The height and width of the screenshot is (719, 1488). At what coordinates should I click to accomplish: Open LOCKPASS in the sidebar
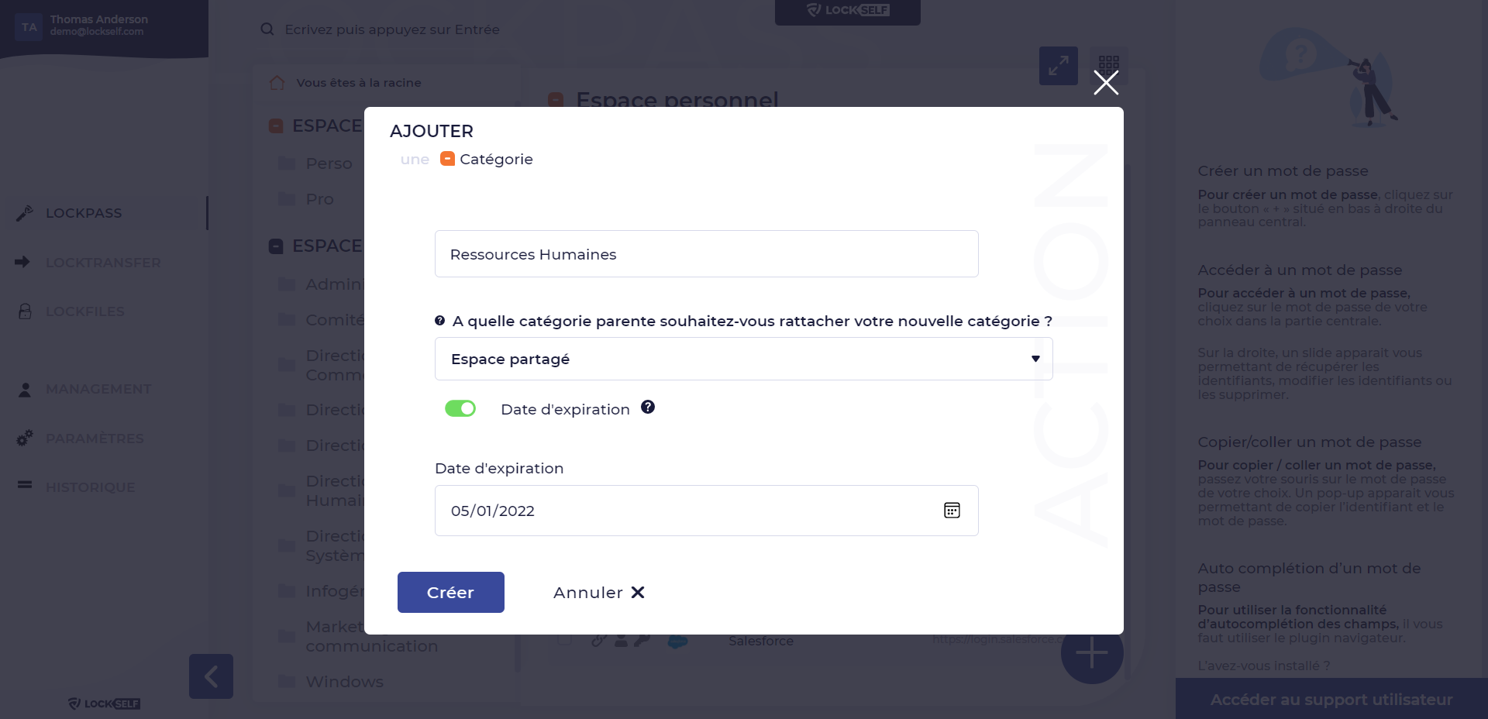tap(84, 213)
